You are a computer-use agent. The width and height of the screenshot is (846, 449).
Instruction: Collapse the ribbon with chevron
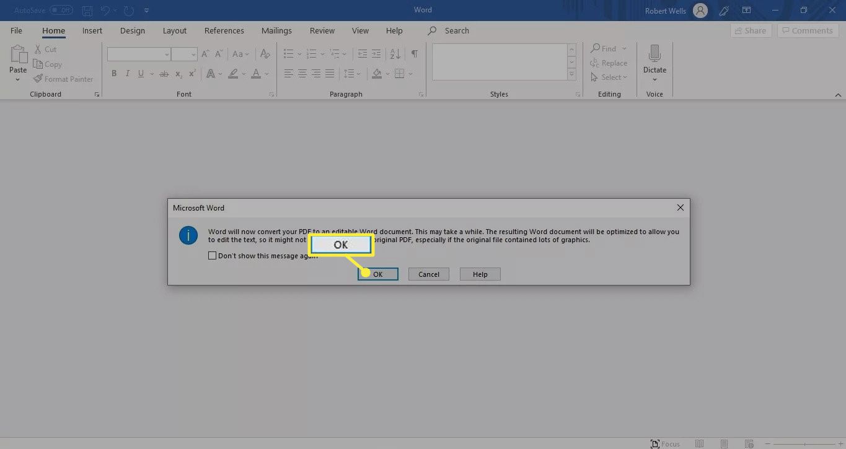coord(838,95)
